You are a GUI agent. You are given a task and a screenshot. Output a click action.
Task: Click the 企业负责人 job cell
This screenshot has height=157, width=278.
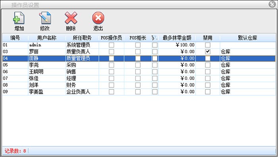pyautogui.click(x=82, y=92)
